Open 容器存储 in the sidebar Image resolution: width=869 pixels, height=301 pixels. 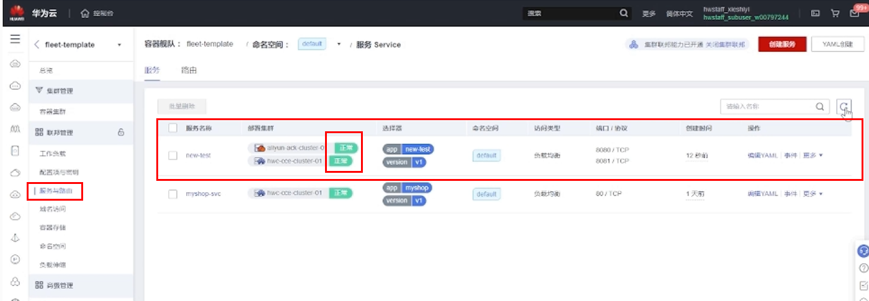[52, 227]
